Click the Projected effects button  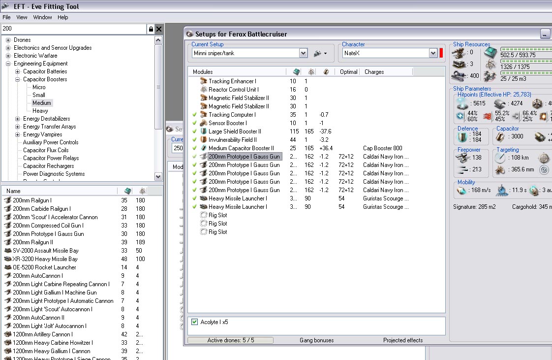(x=402, y=340)
